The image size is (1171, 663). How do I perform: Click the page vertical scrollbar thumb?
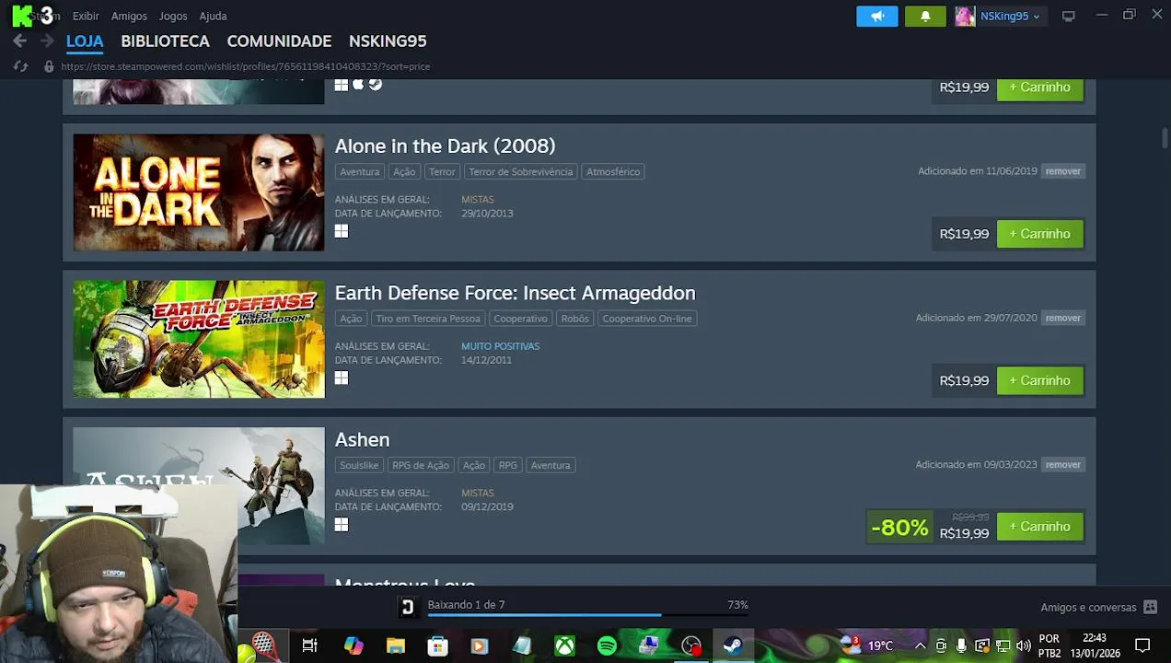click(1165, 138)
